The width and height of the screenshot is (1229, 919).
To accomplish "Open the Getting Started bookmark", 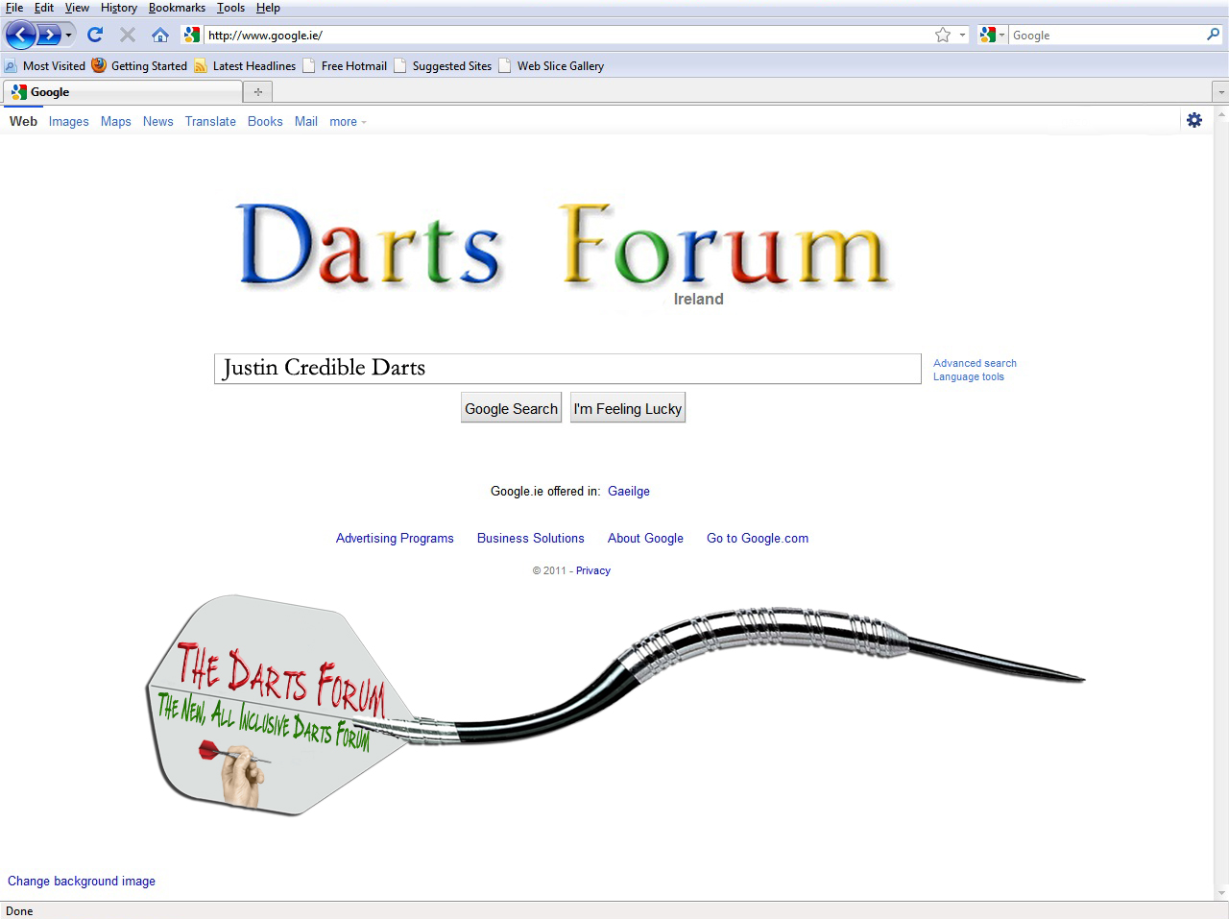I will click(139, 66).
